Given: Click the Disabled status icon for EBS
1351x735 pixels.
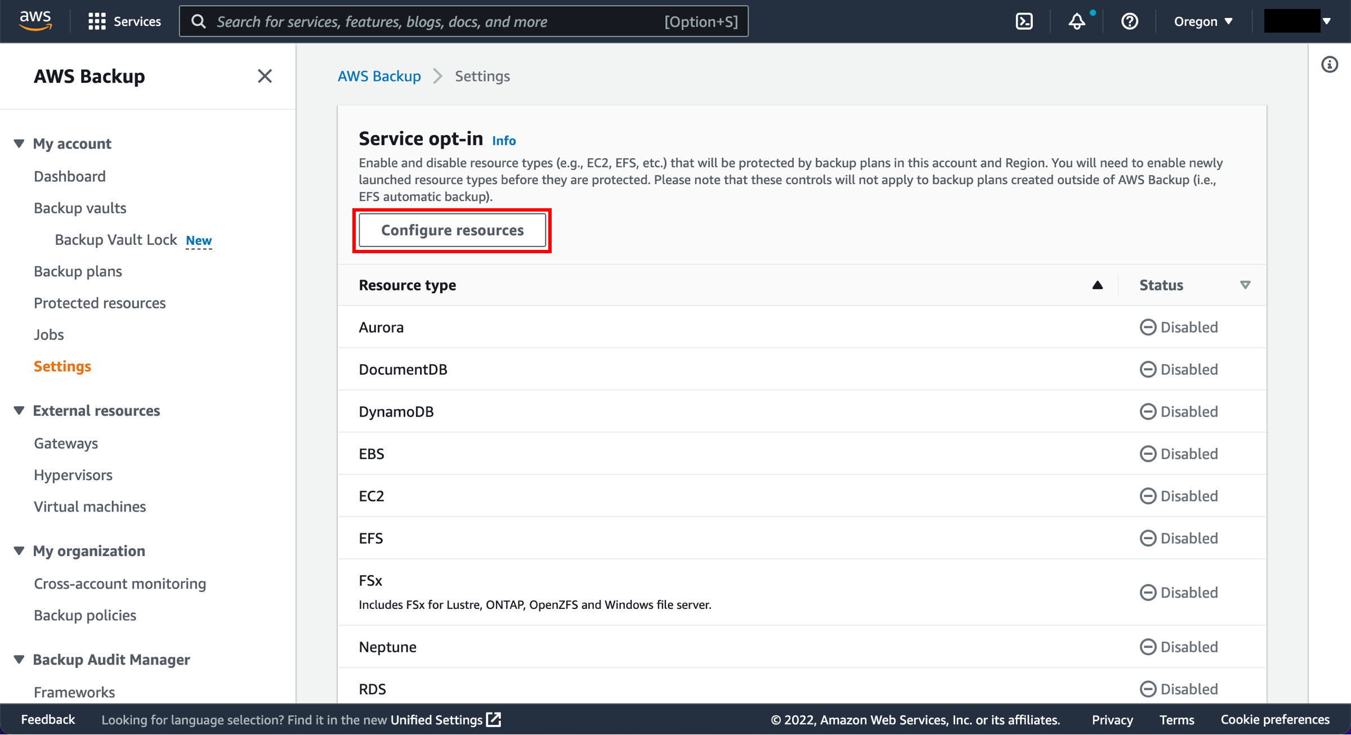Looking at the screenshot, I should coord(1148,454).
